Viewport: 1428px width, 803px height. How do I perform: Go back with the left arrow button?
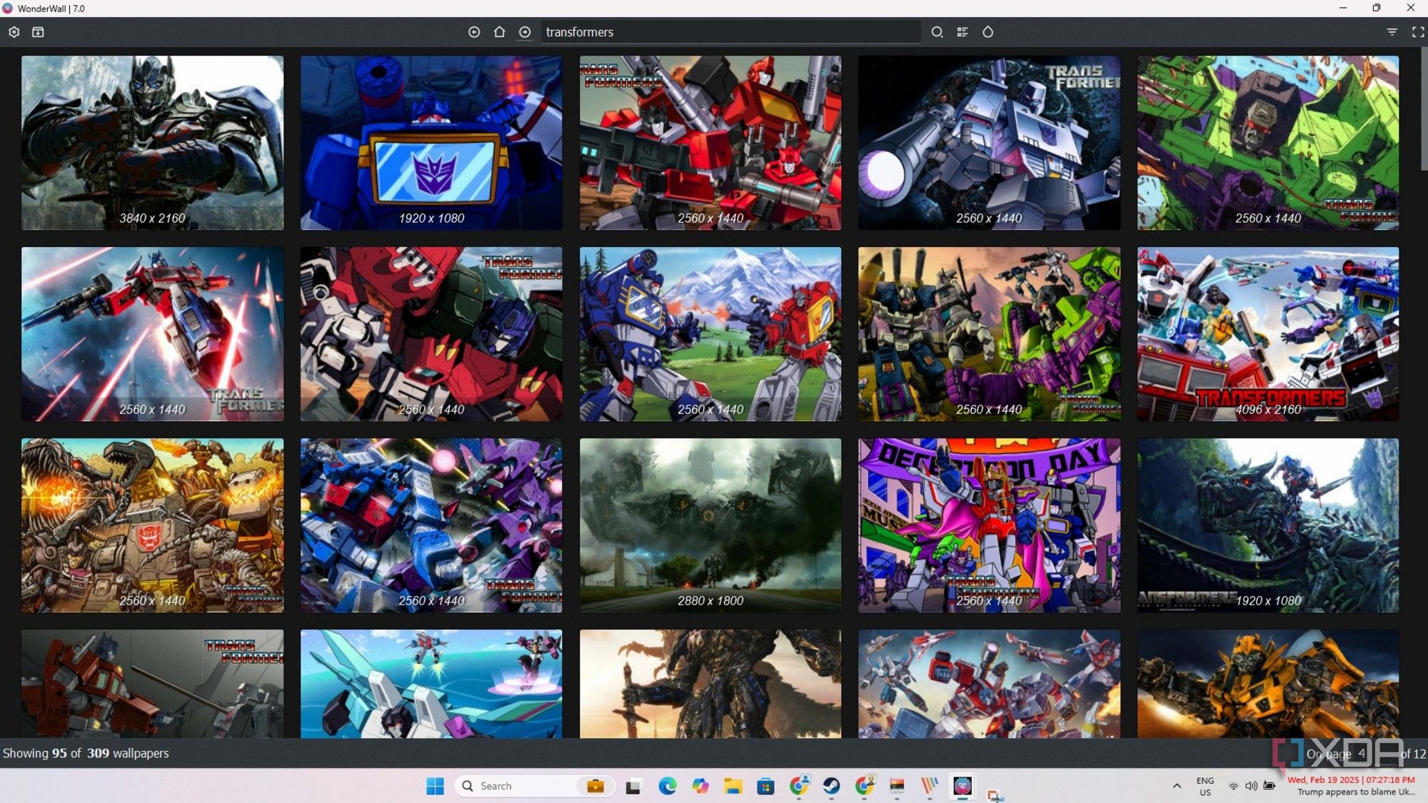coord(474,32)
